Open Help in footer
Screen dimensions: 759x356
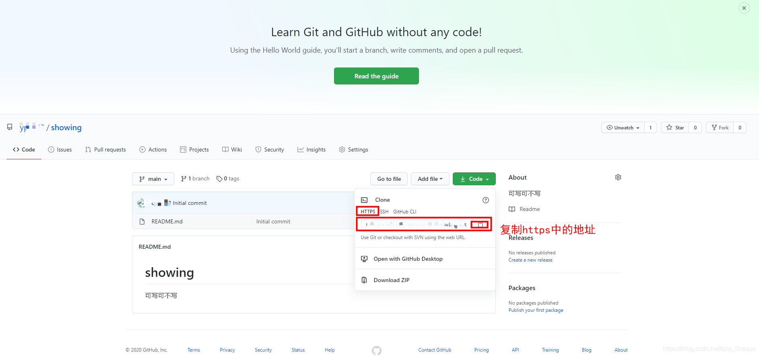click(x=330, y=350)
